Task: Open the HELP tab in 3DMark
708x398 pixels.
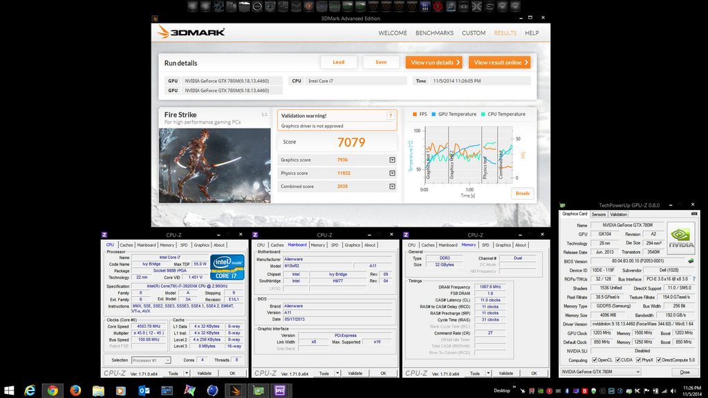Action: click(x=532, y=33)
